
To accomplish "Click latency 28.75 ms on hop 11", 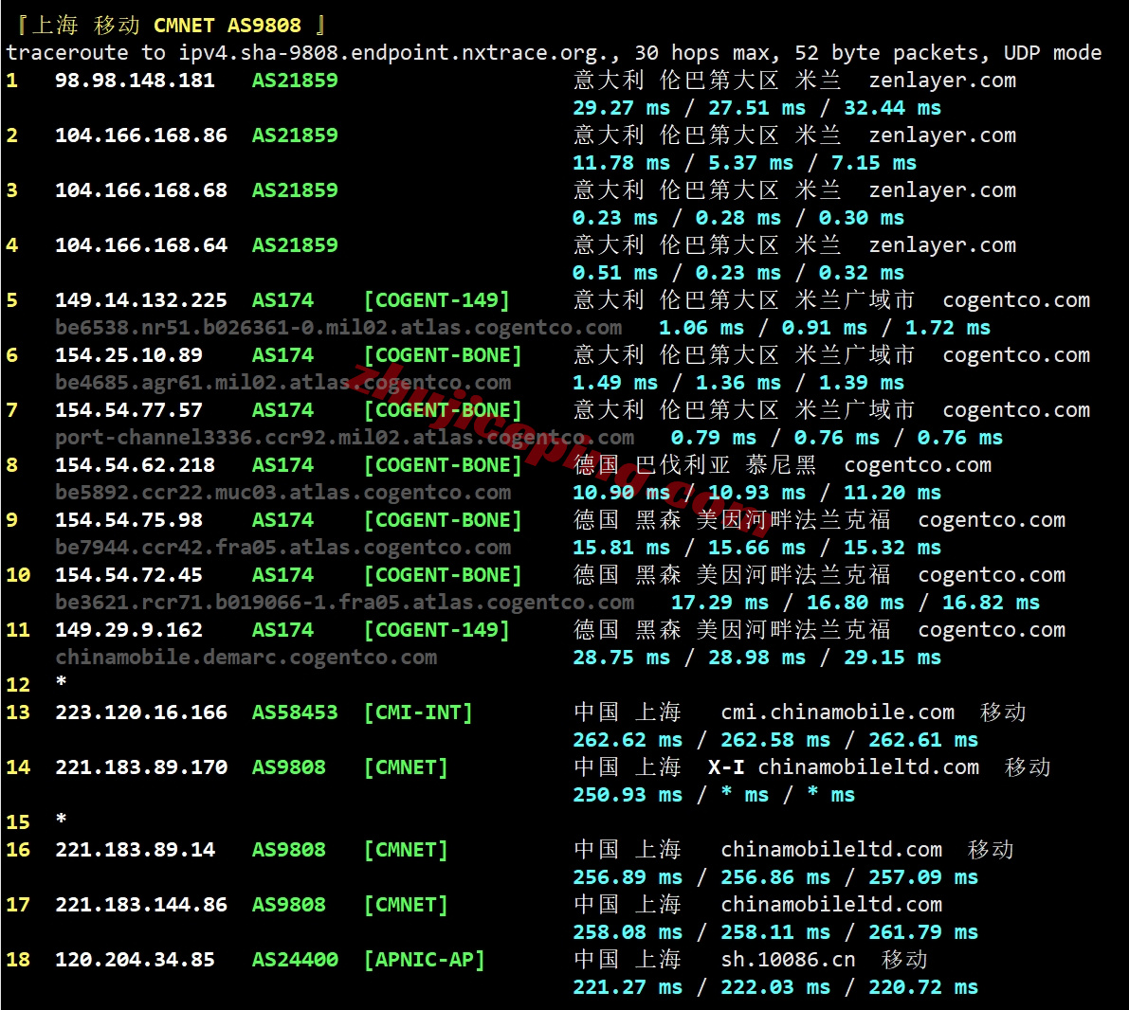I will coord(622,658).
